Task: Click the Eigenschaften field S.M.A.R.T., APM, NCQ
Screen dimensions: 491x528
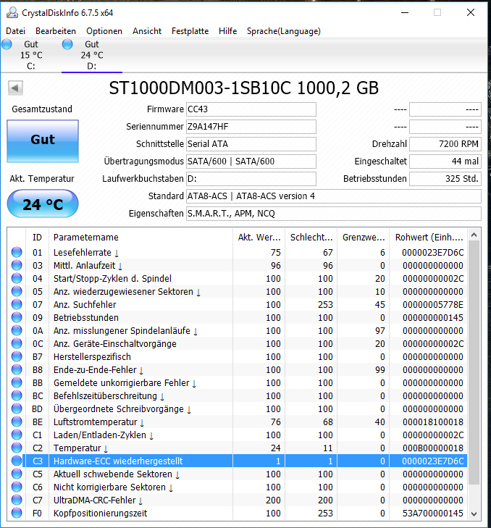Action: [x=333, y=214]
